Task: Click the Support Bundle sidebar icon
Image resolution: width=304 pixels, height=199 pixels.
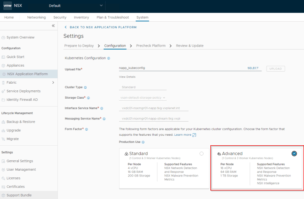Action: click(x=3, y=195)
